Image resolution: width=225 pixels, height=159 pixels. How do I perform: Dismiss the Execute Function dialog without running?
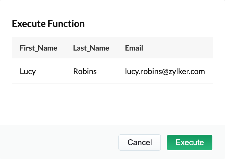click(139, 142)
